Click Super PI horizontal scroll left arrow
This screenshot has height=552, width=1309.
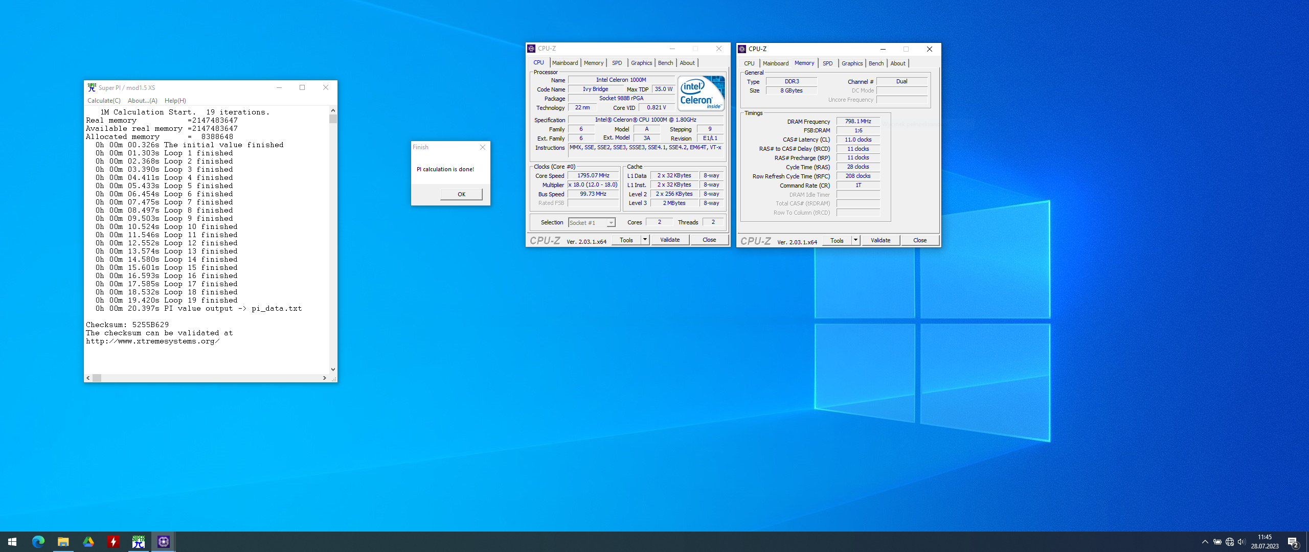[88, 378]
